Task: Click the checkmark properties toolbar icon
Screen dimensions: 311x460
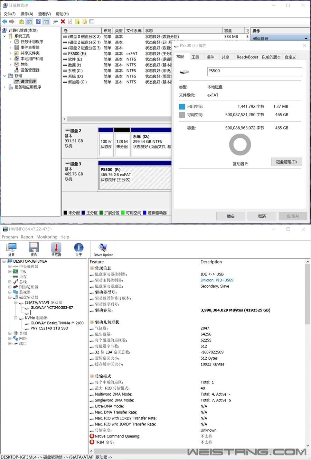Action: click(x=70, y=21)
